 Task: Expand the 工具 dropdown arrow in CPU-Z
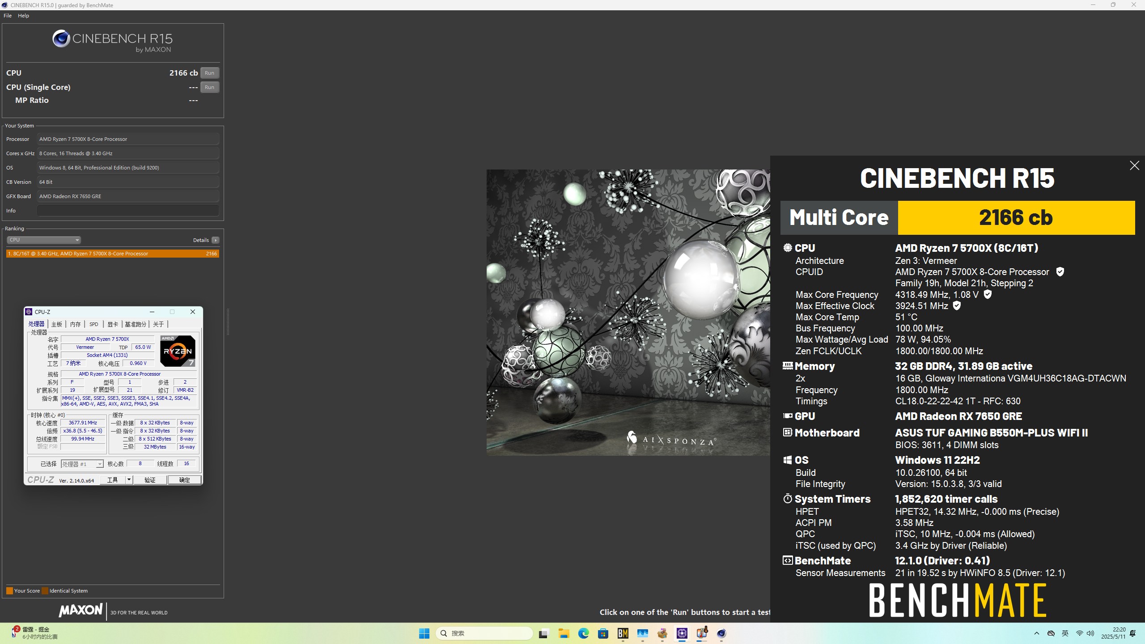[129, 480]
